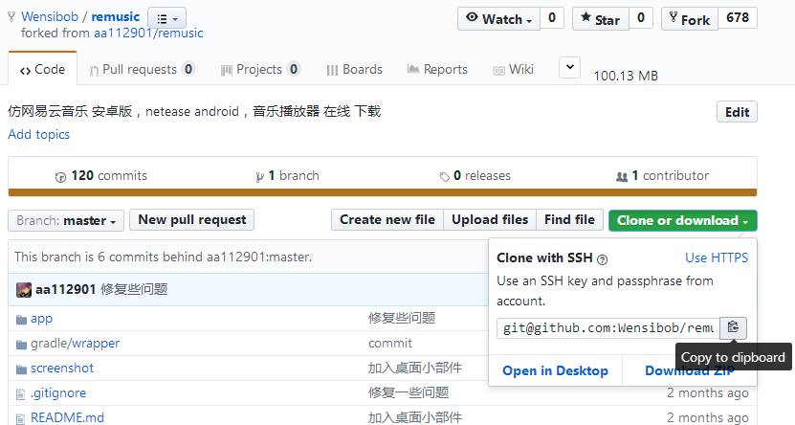Open the screenshot folder
795x425 pixels.
coord(62,369)
